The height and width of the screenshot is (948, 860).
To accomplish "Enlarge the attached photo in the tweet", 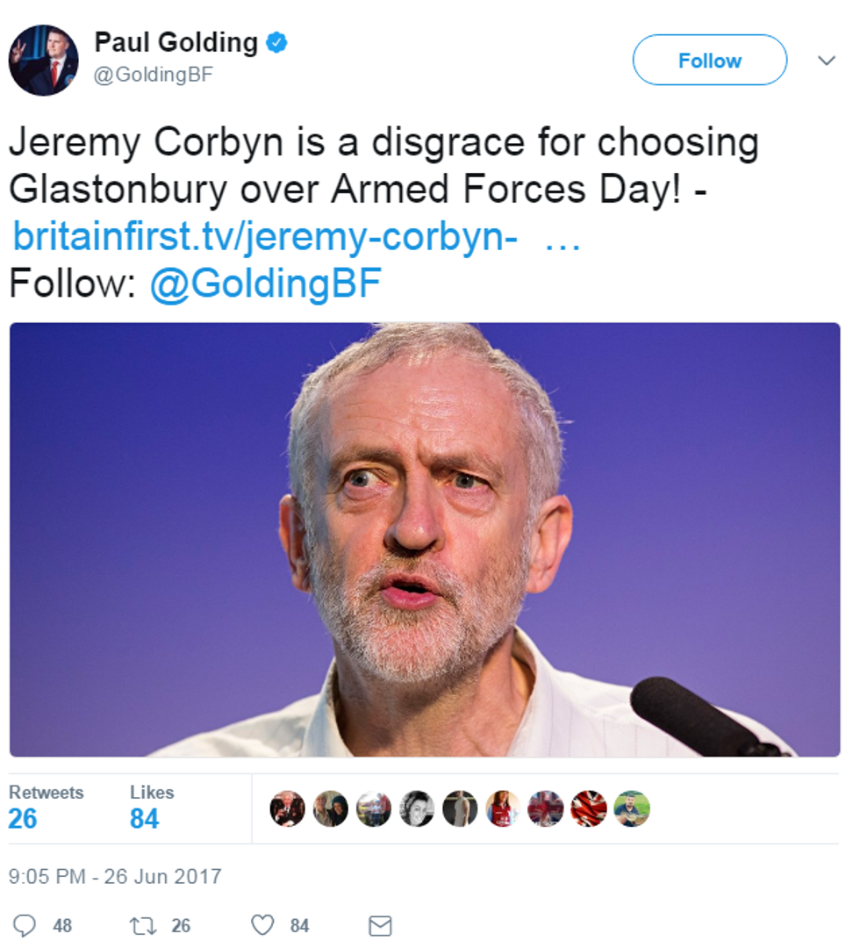I will pyautogui.click(x=425, y=539).
